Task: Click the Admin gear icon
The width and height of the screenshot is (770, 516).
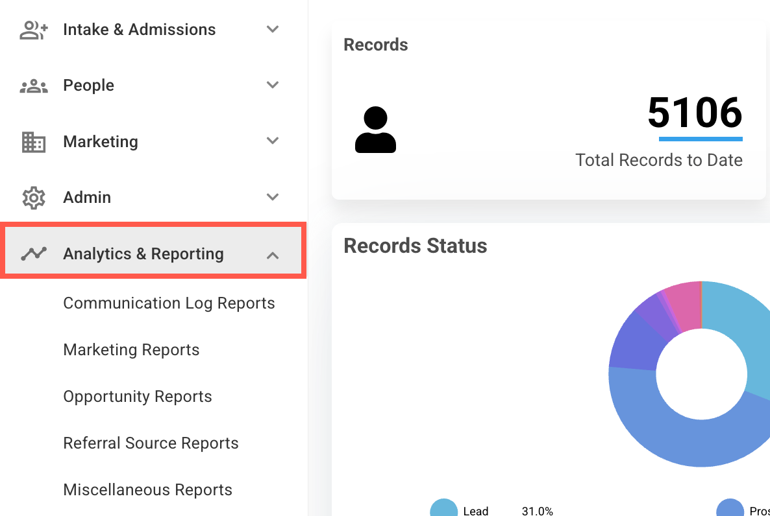Action: (33, 198)
